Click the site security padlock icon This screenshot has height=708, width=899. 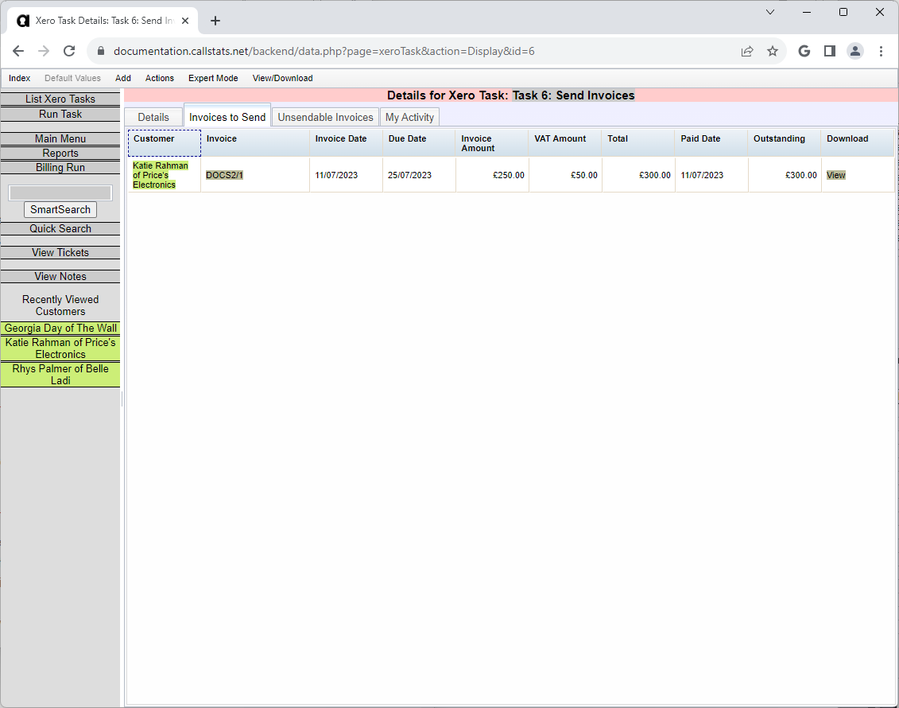[x=100, y=50]
